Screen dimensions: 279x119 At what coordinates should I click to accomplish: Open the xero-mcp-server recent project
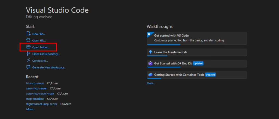(x=36, y=88)
